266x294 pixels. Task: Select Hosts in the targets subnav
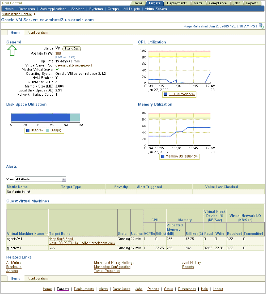coord(9,9)
